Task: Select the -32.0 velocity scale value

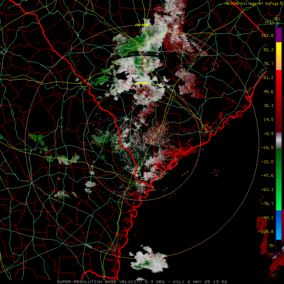Action: [x=267, y=162]
